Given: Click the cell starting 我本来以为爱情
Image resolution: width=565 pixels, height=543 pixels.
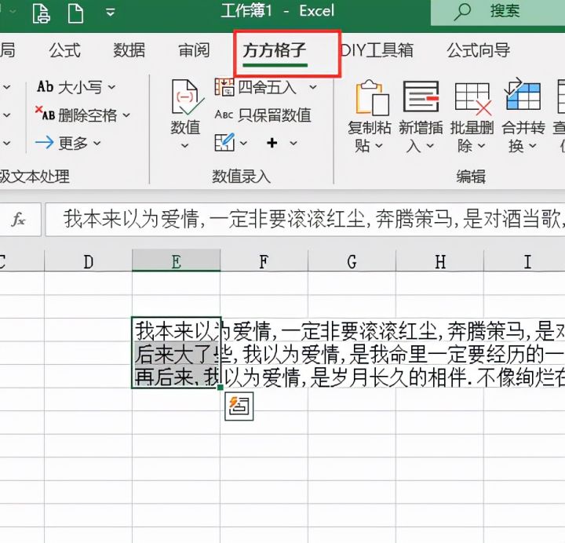Looking at the screenshot, I should click(x=177, y=330).
